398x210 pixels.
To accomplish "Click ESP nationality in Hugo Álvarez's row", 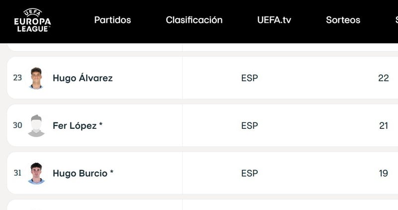I will pos(249,78).
